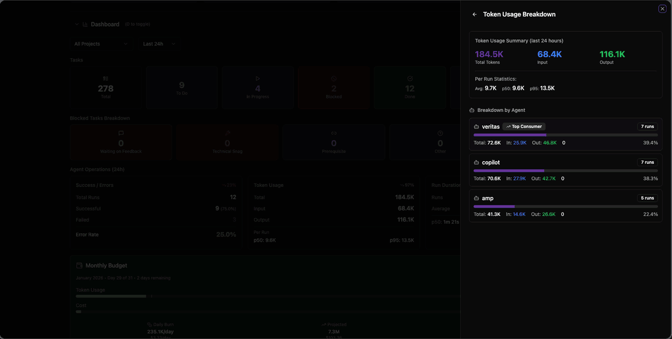The width and height of the screenshot is (672, 339).
Task: Click the prohibition icon on the Blocked card
Action: click(333, 78)
